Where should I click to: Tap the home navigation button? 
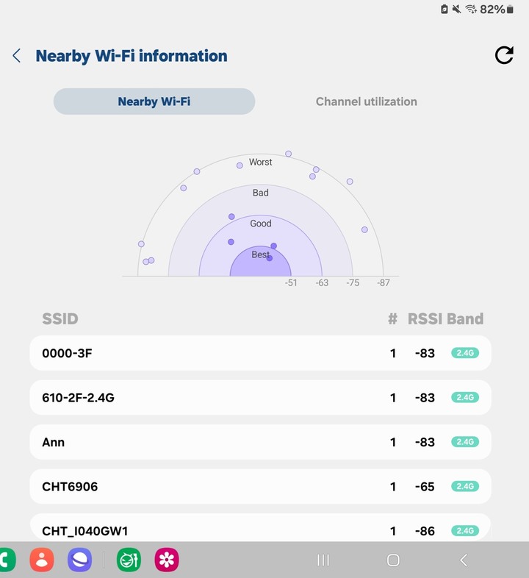[x=393, y=560]
